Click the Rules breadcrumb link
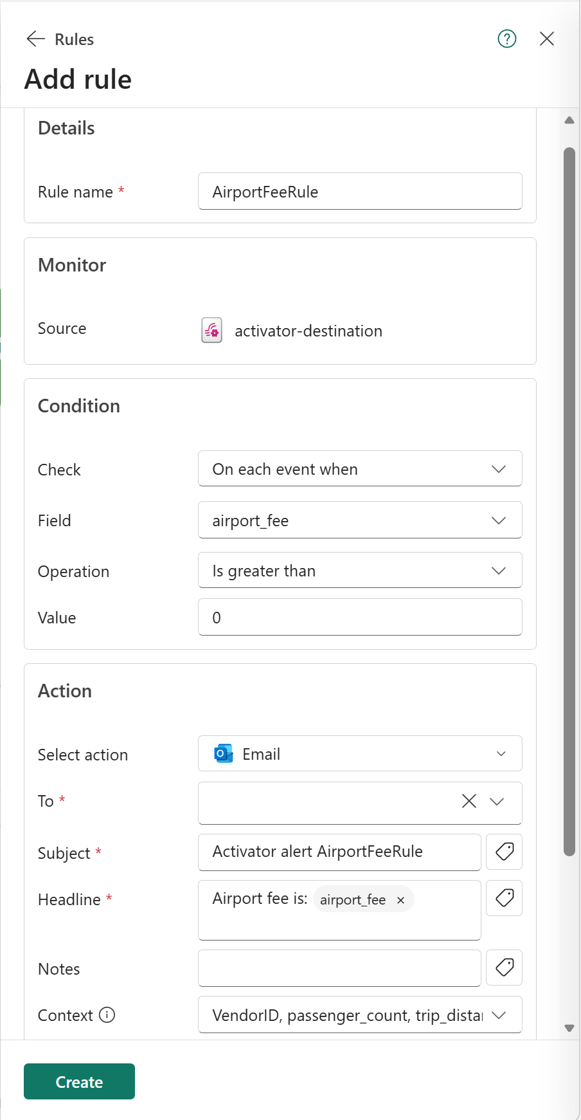Viewport: 581px width, 1120px height. [x=75, y=39]
